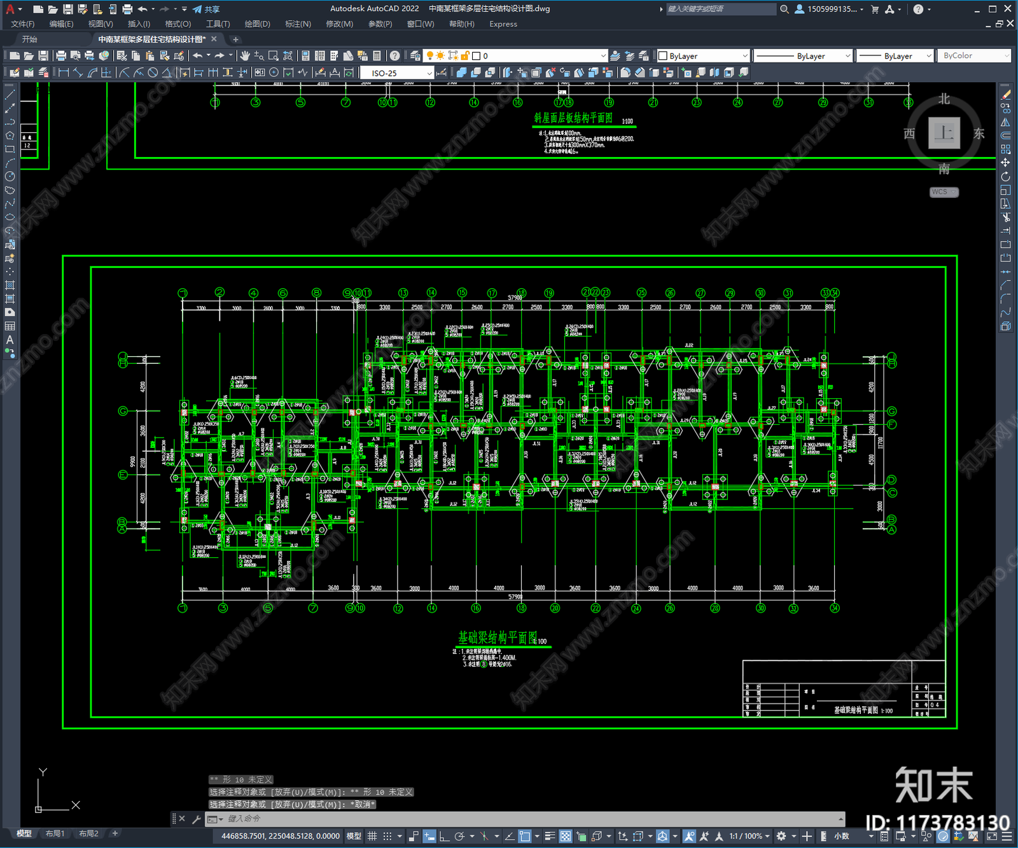Select the Pan hand tool
This screenshot has width=1018, height=848.
245,56
